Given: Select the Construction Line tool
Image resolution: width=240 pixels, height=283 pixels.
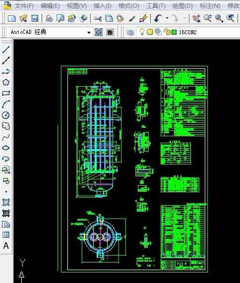Looking at the screenshot, I should pyautogui.click(x=6, y=60).
